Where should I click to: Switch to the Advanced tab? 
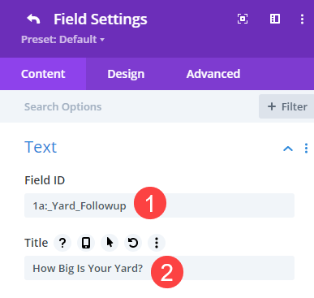click(x=213, y=74)
